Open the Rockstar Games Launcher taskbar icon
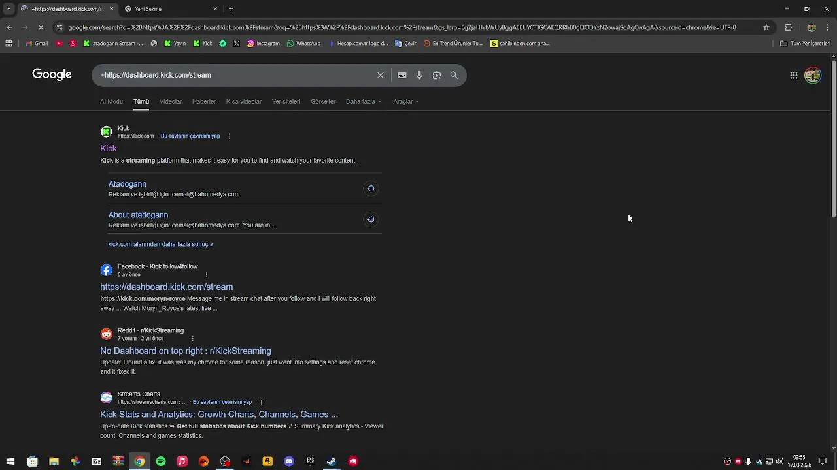Screen dimensions: 837x470 click(267, 462)
